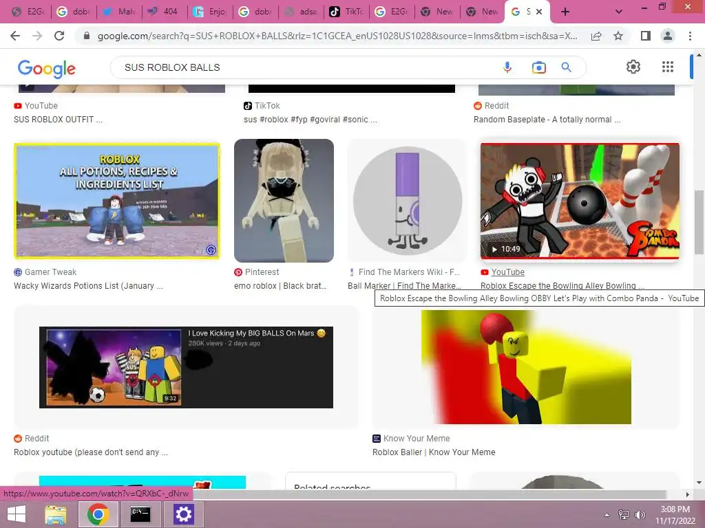Search by image with the camera icon
The height and width of the screenshot is (528, 705).
(538, 67)
